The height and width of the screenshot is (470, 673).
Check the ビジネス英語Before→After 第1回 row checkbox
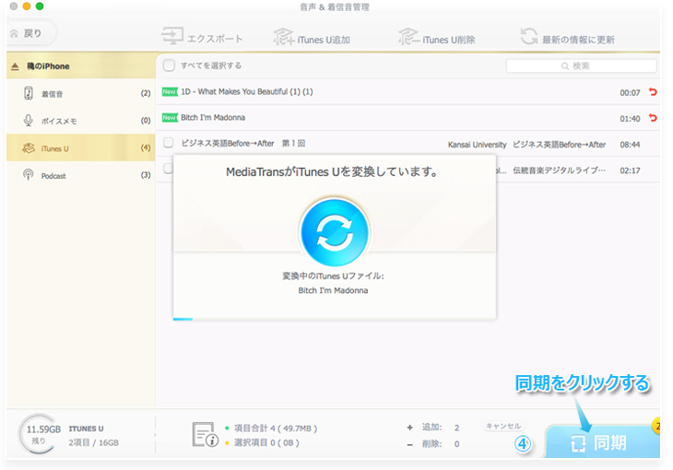point(169,143)
